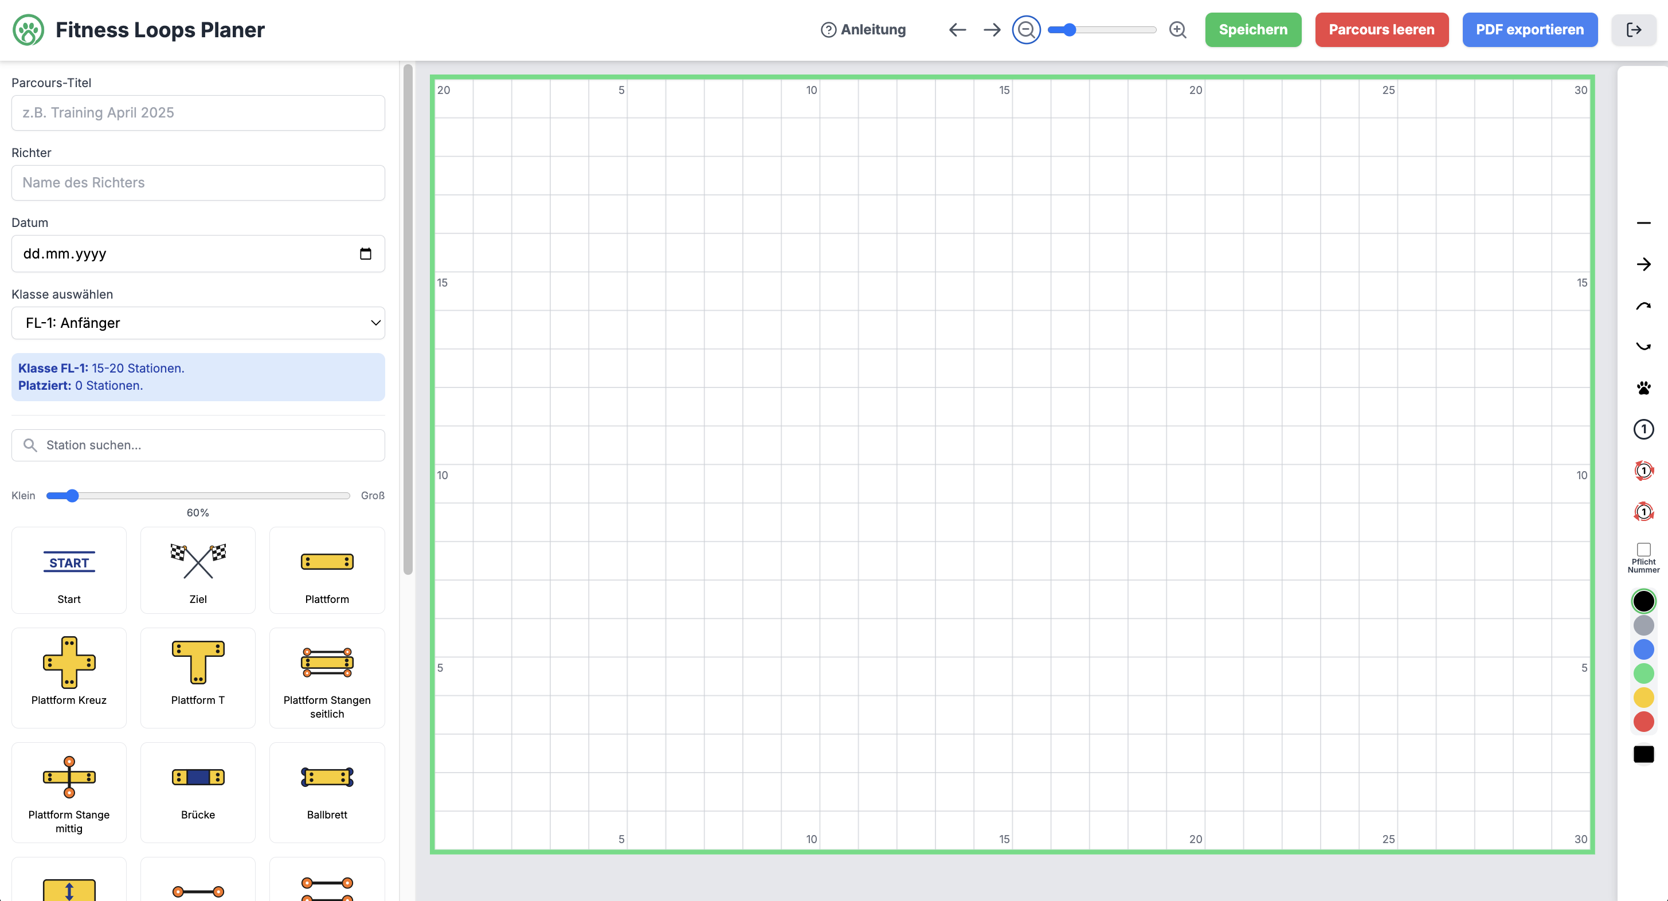Choose the paw print marker tool
Viewport: 1668px width, 901px height.
(x=1643, y=389)
